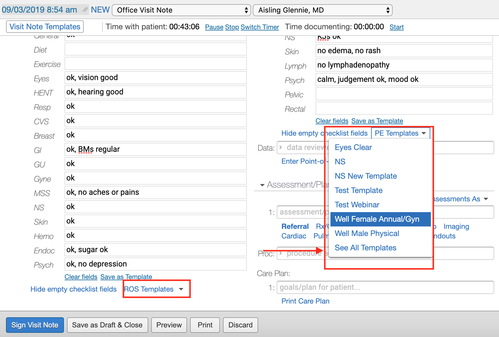This screenshot has height=337, width=499.
Task: Pick the Eyes Clear template
Action: (x=353, y=147)
